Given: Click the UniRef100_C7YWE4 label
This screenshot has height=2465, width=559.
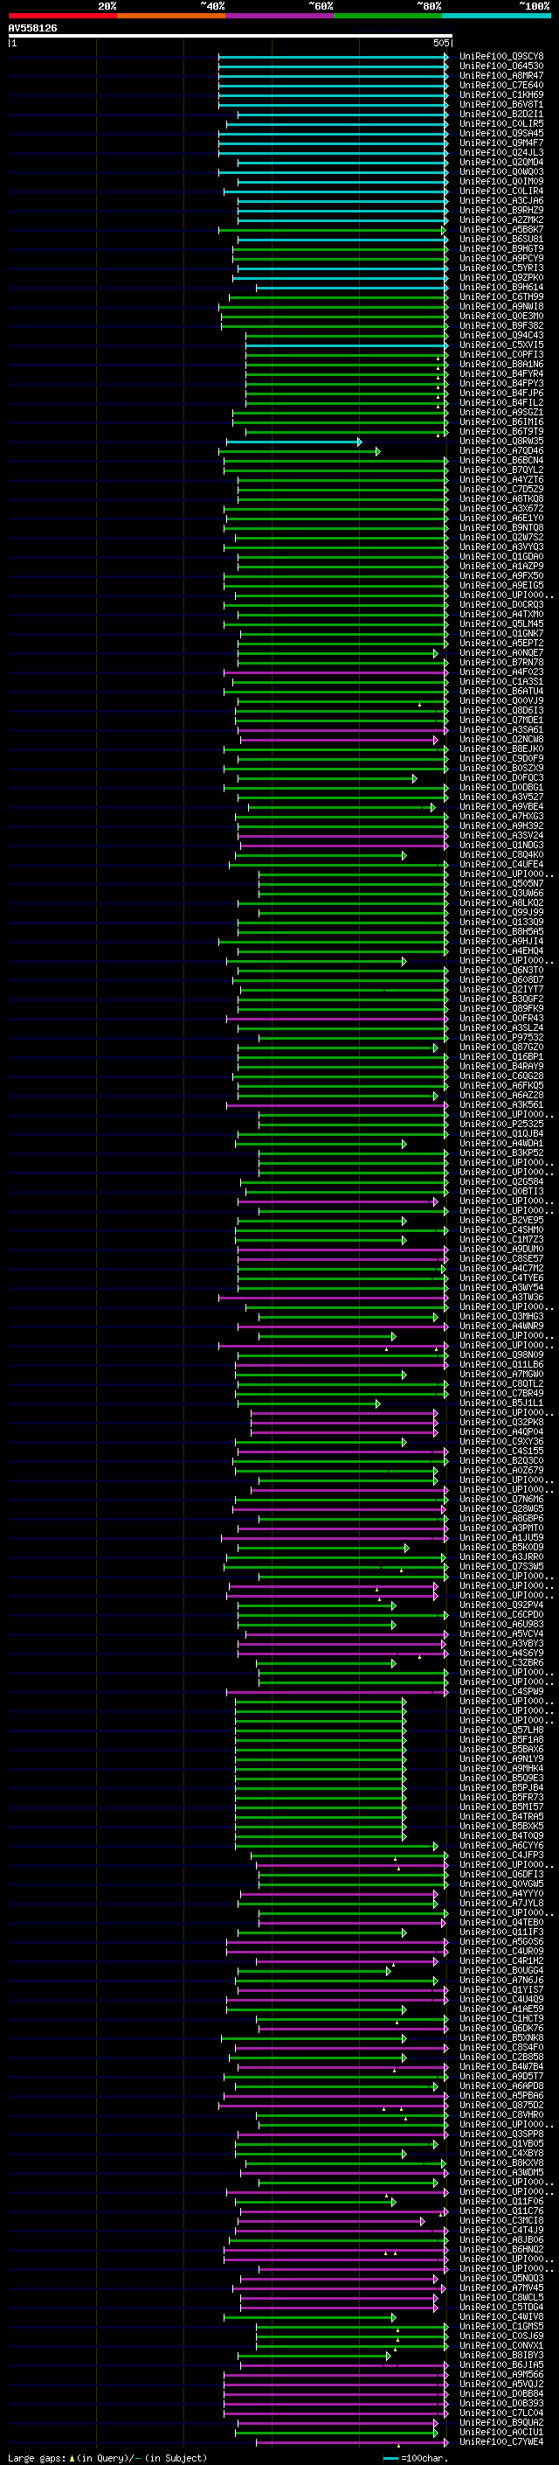Looking at the screenshot, I should pos(500,2441).
